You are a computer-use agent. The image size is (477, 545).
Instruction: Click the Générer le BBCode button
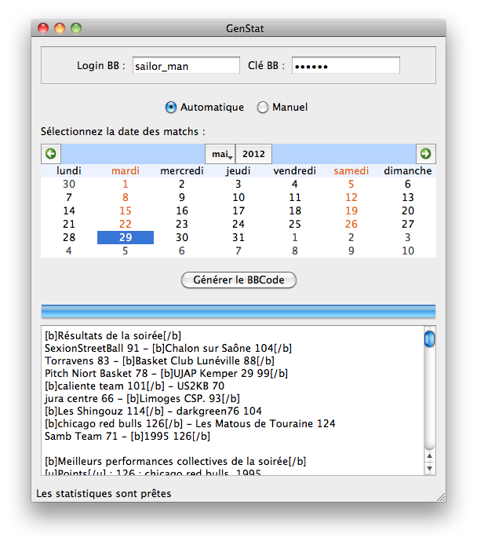tap(238, 280)
